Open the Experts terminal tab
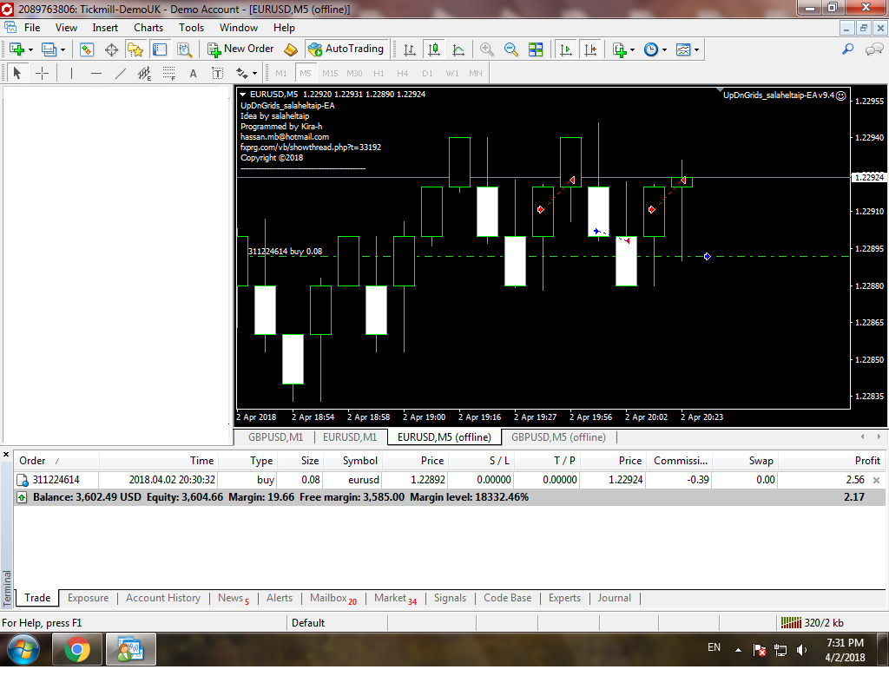The image size is (889, 676). tap(564, 598)
